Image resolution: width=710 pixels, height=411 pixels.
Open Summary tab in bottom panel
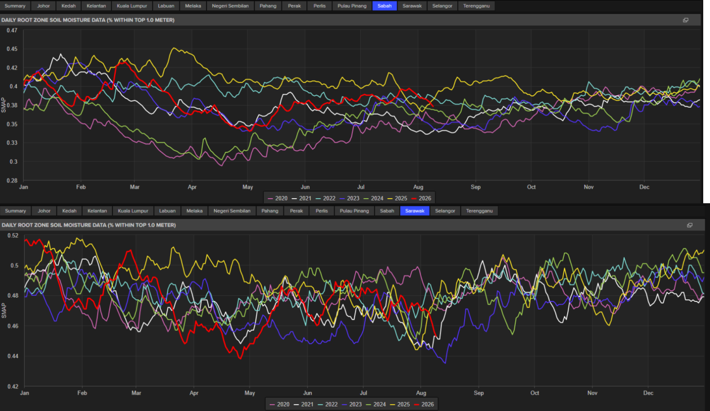click(x=16, y=211)
